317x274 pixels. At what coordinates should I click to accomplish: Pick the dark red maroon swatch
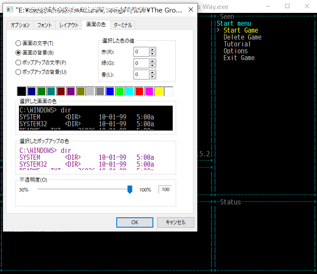pyautogui.click(x=61, y=91)
